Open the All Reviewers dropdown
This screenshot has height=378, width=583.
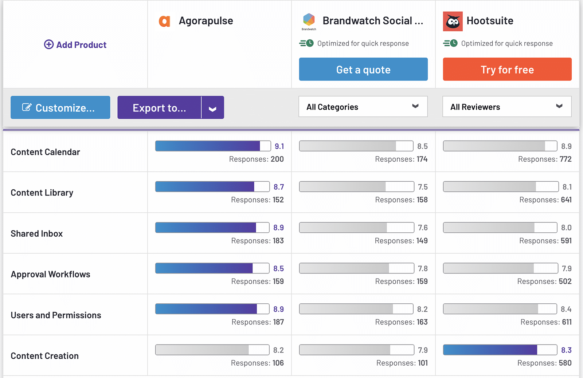click(x=506, y=107)
